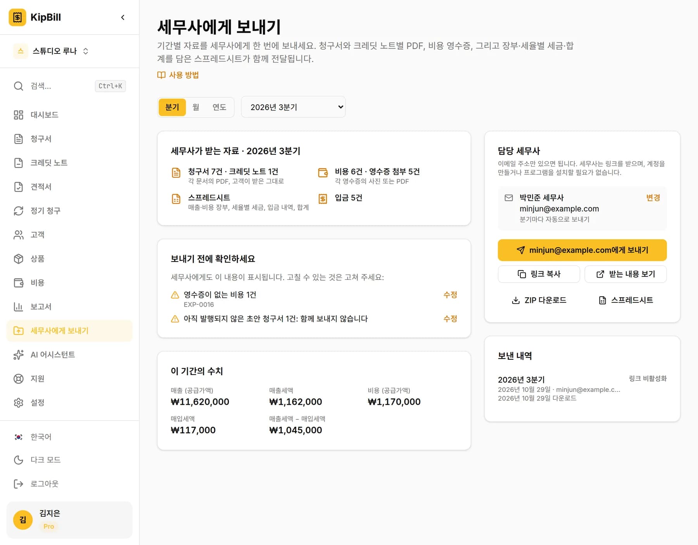The height and width of the screenshot is (545, 698).
Task: Select the 분기 period tab
Action: (172, 107)
